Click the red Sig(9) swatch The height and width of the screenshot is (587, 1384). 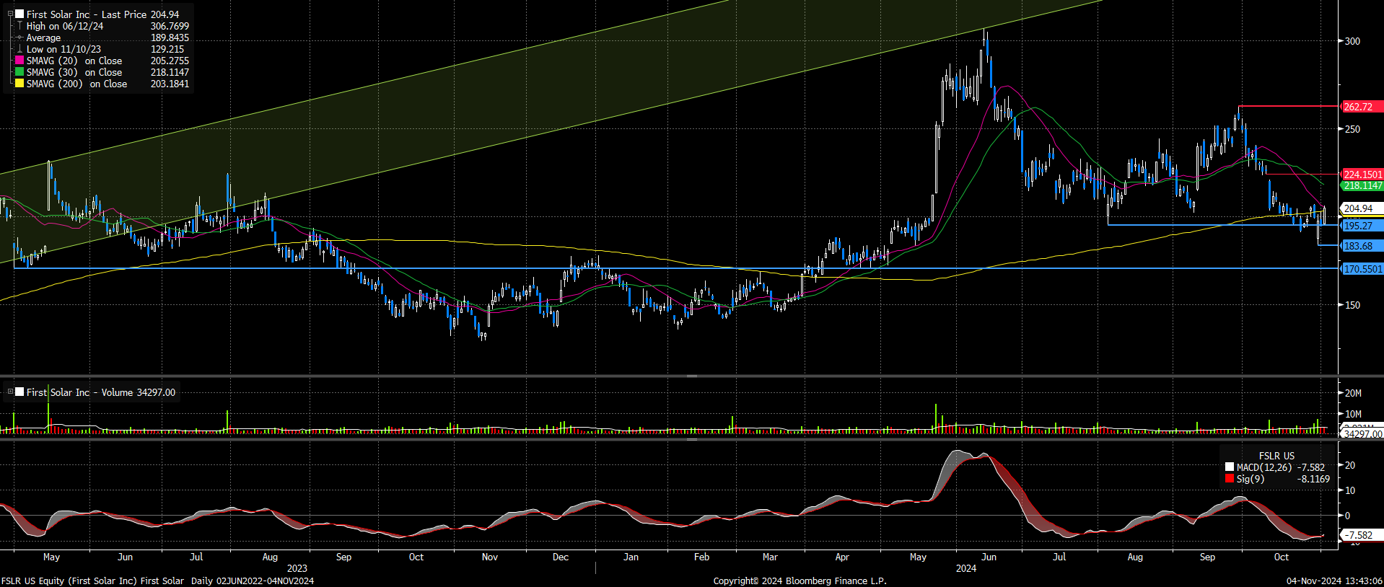click(1230, 479)
